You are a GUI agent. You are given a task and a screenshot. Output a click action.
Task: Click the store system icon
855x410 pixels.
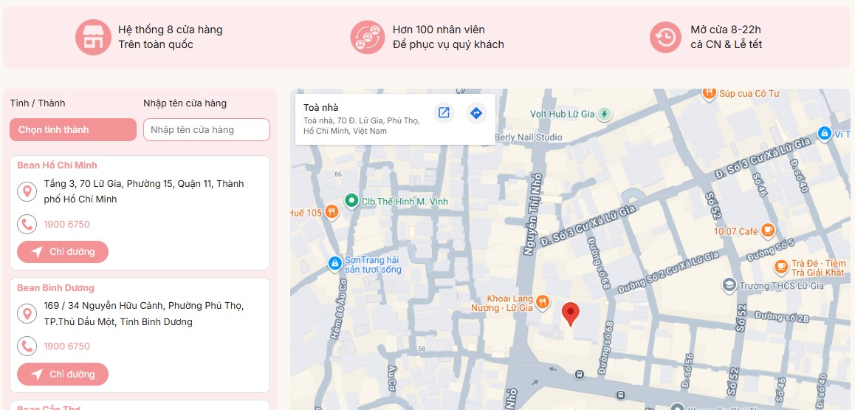tap(93, 37)
